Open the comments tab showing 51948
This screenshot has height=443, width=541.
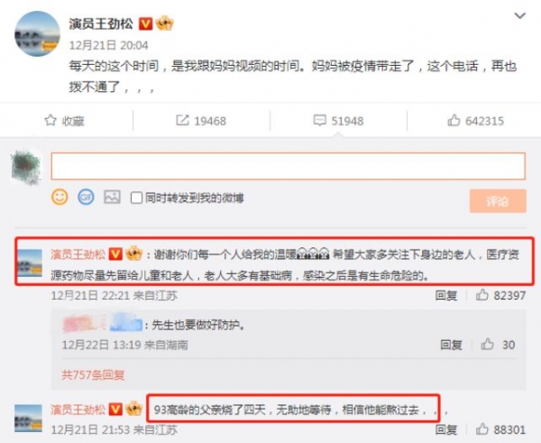click(338, 121)
